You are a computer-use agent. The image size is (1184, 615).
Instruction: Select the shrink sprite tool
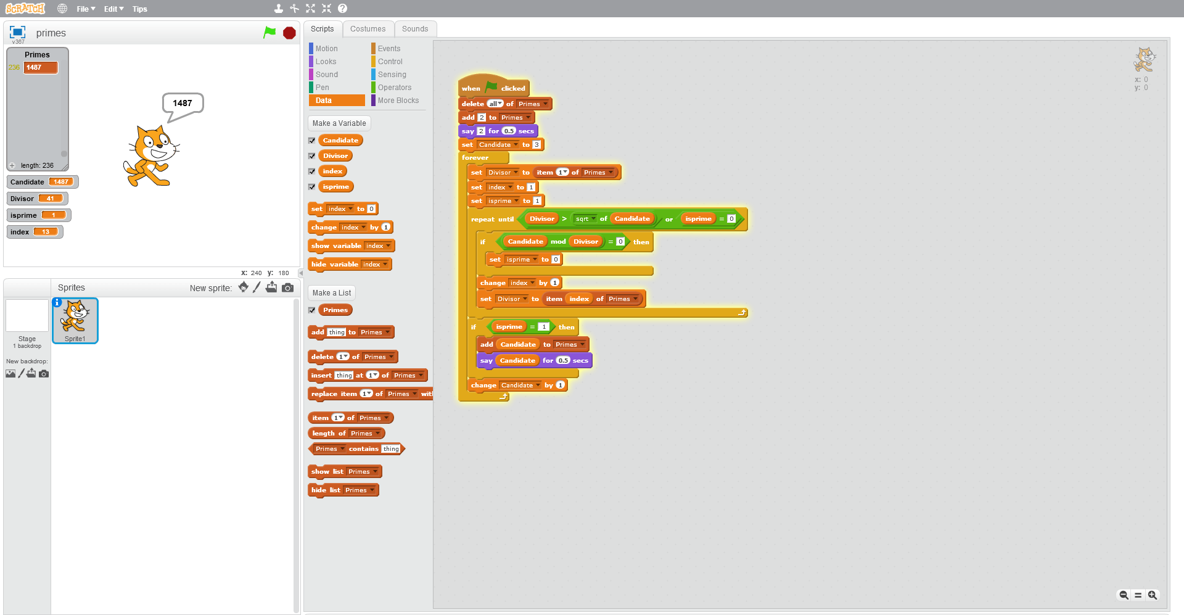pyautogui.click(x=326, y=9)
